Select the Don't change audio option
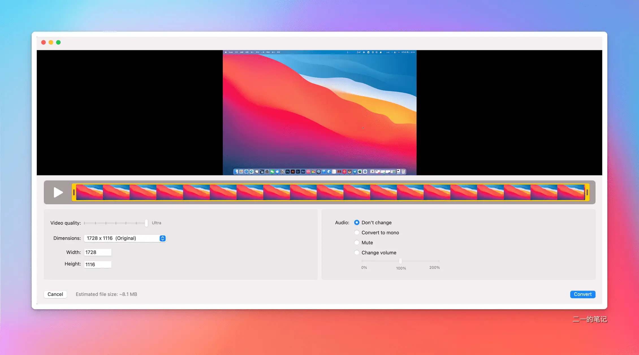This screenshot has height=355, width=639. 357,223
